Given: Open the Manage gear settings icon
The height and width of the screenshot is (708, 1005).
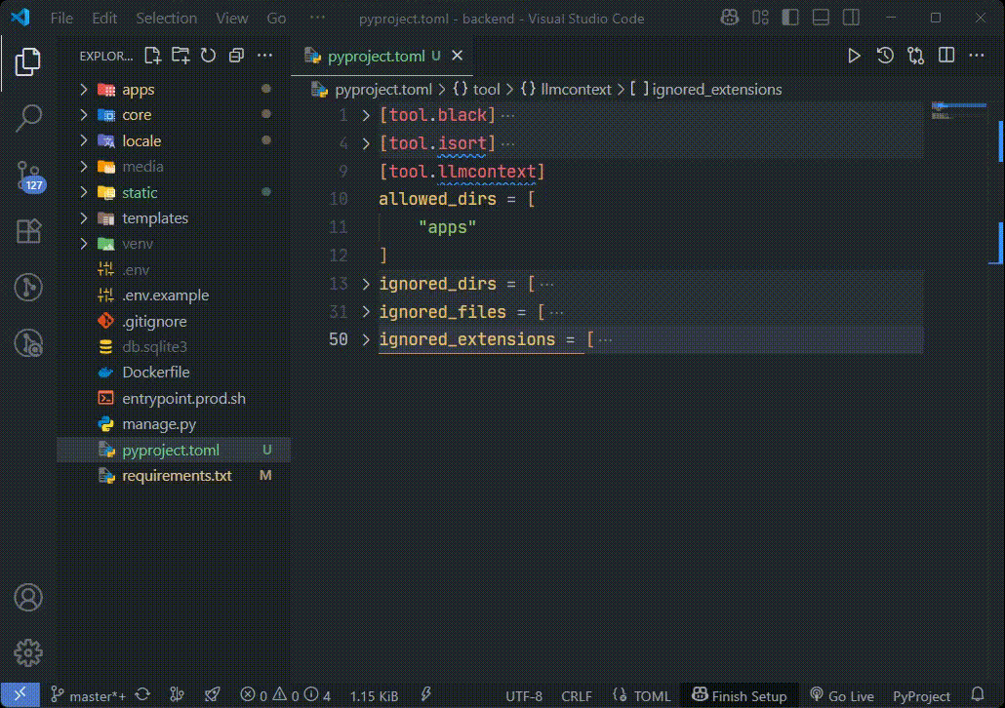Looking at the screenshot, I should [x=28, y=652].
